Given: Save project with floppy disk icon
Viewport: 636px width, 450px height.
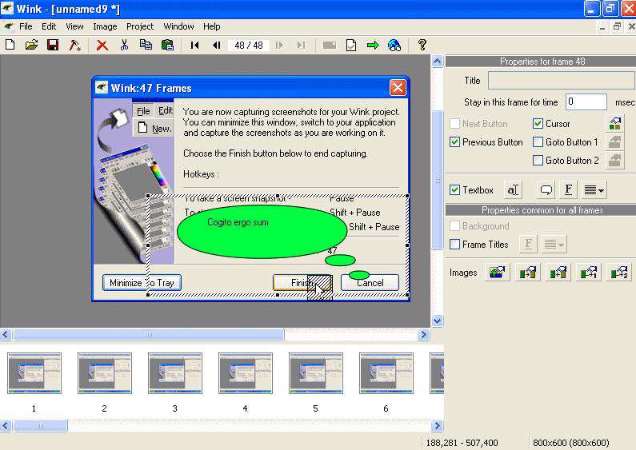Looking at the screenshot, I should coord(53,45).
